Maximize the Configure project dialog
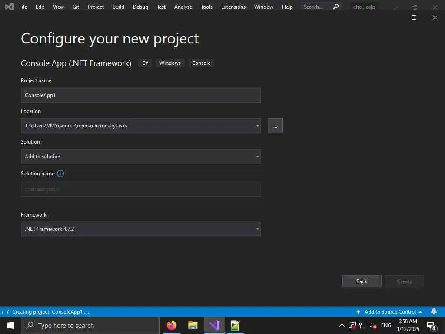The image size is (445, 334). coord(414,17)
